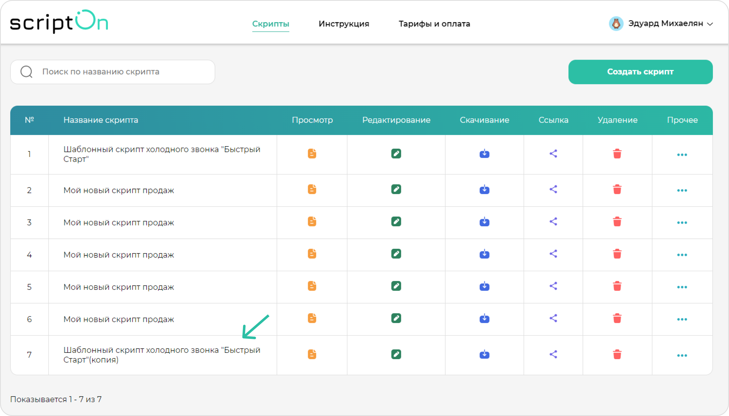
Task: View script number 1 via orange document icon
Action: [312, 154]
